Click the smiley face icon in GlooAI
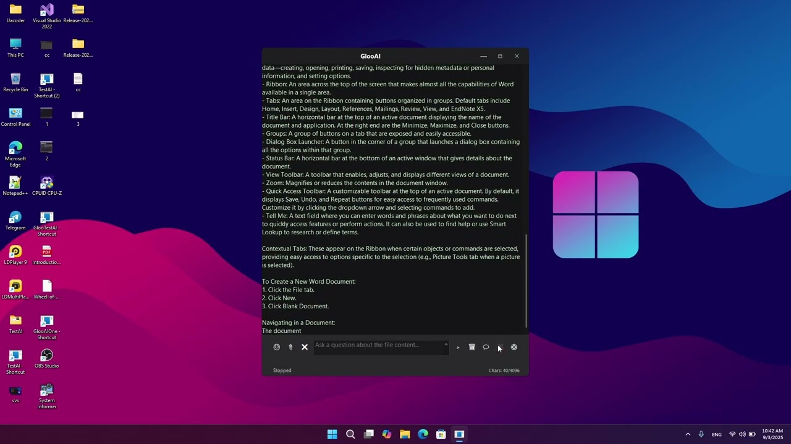 [276, 347]
